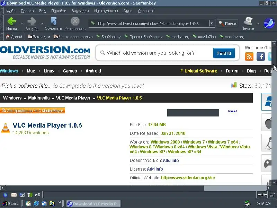Click the OldVersion.com logo
The width and height of the screenshot is (277, 208).
pyautogui.click(x=45, y=52)
